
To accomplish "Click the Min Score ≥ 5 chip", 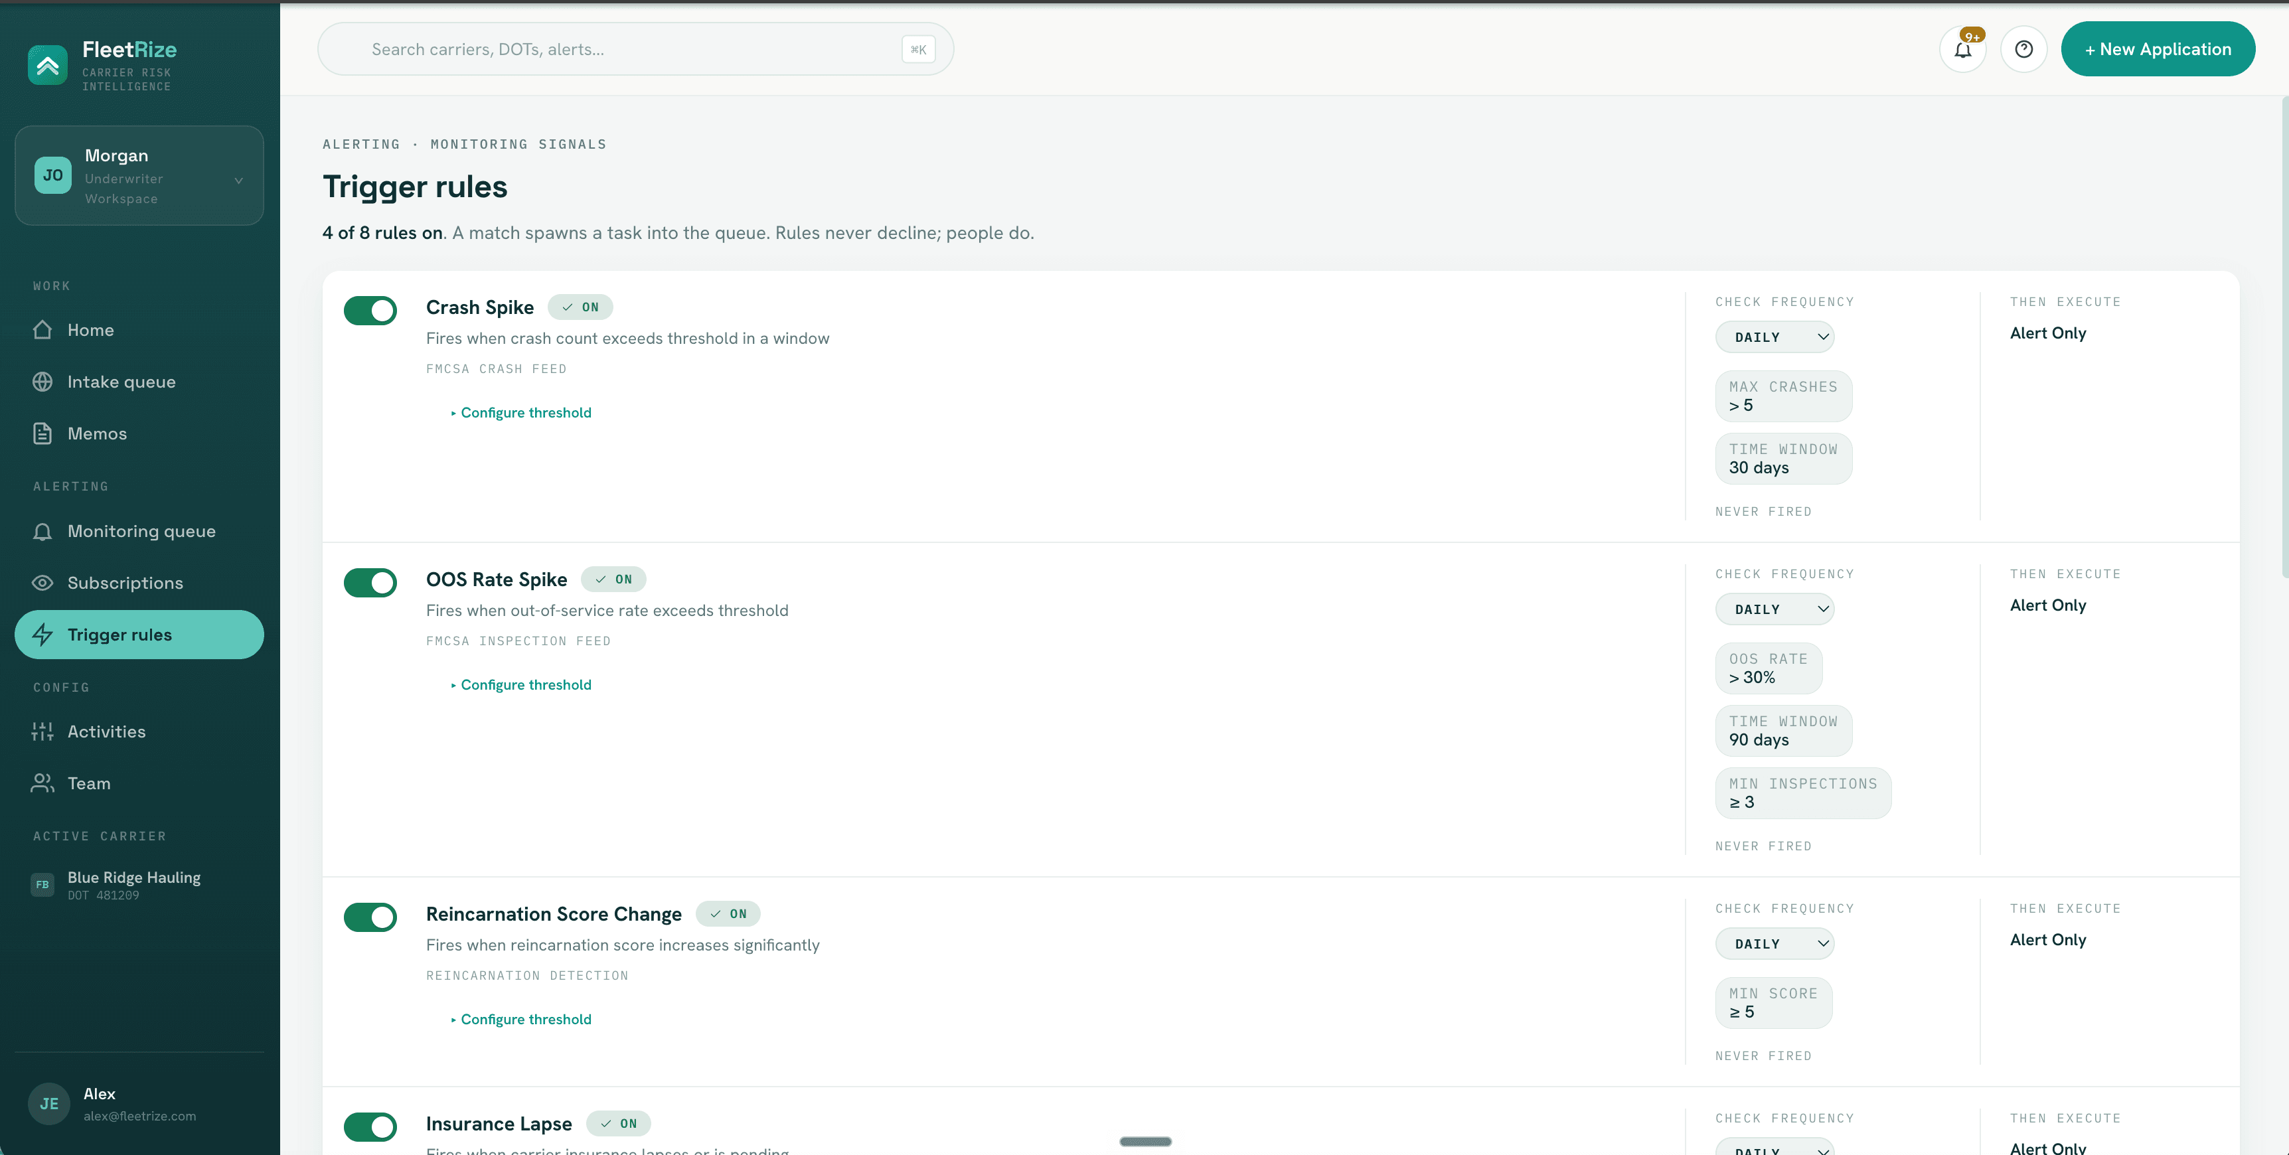I will pos(1774,1003).
